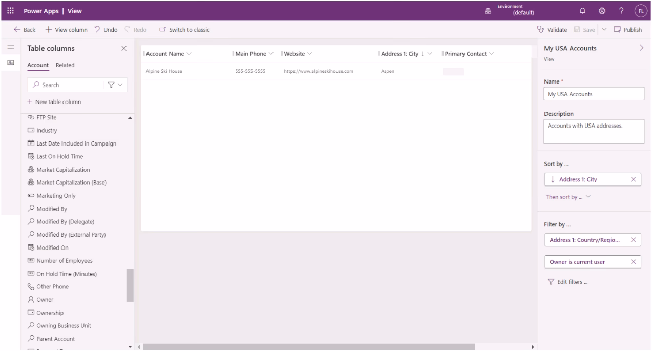
Task: Click the column Search box
Action: tap(64, 85)
